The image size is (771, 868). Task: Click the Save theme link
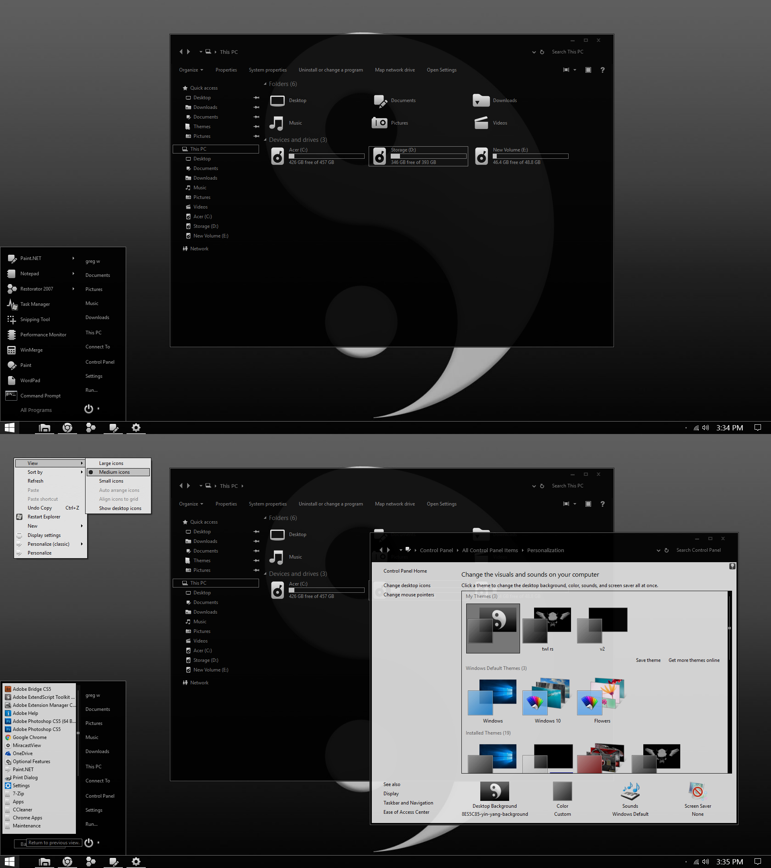648,660
